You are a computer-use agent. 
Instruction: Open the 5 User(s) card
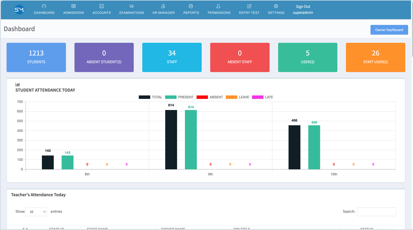point(308,57)
